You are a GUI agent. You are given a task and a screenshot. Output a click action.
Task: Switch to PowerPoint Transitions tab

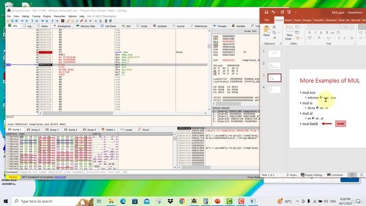click(x=319, y=21)
